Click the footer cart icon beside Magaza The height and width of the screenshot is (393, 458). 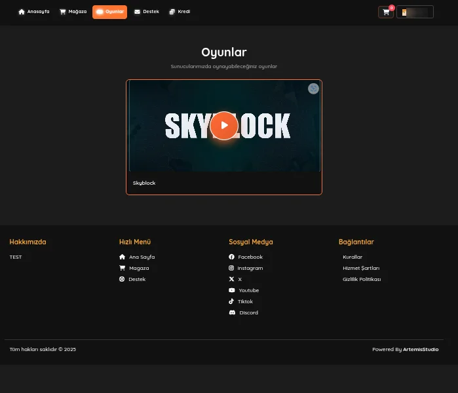point(122,268)
